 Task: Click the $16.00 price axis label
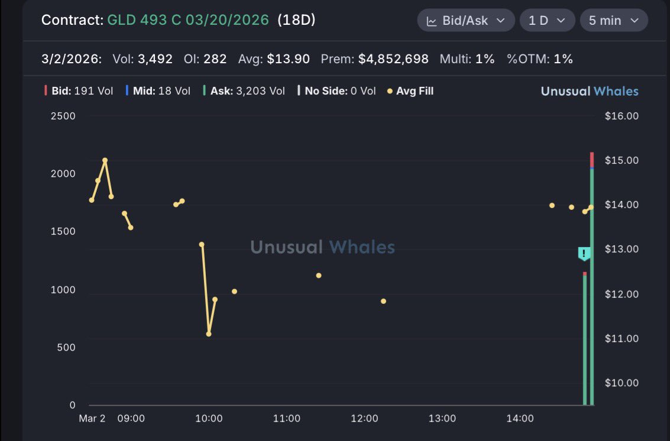pyautogui.click(x=622, y=116)
